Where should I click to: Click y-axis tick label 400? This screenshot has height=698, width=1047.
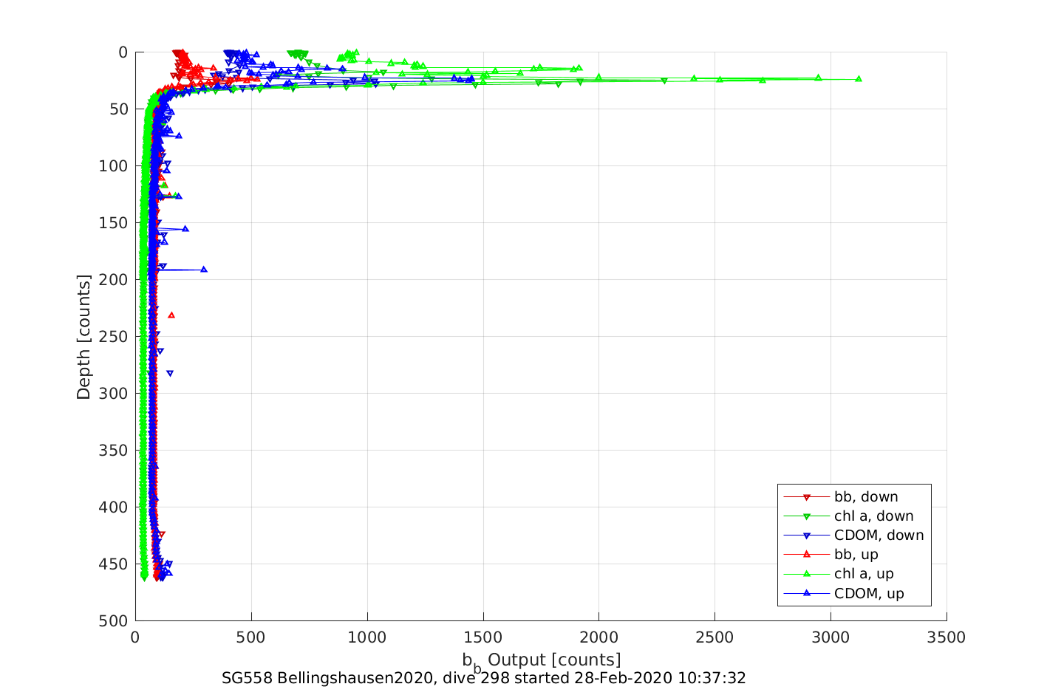(114, 507)
